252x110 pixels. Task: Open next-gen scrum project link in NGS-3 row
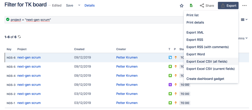pos(29,85)
